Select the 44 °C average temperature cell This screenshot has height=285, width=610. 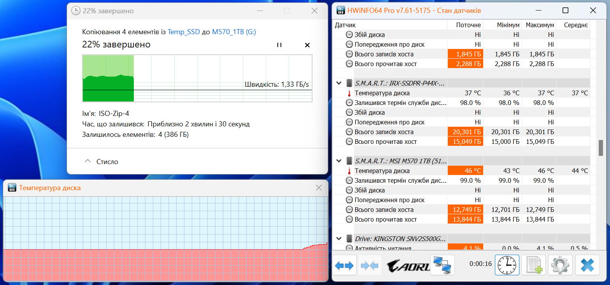pyautogui.click(x=573, y=171)
